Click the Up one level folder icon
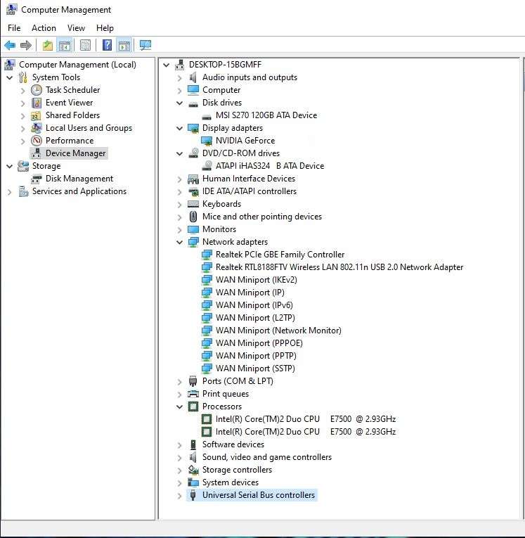Viewport: 525px width, 538px height. coord(47,46)
